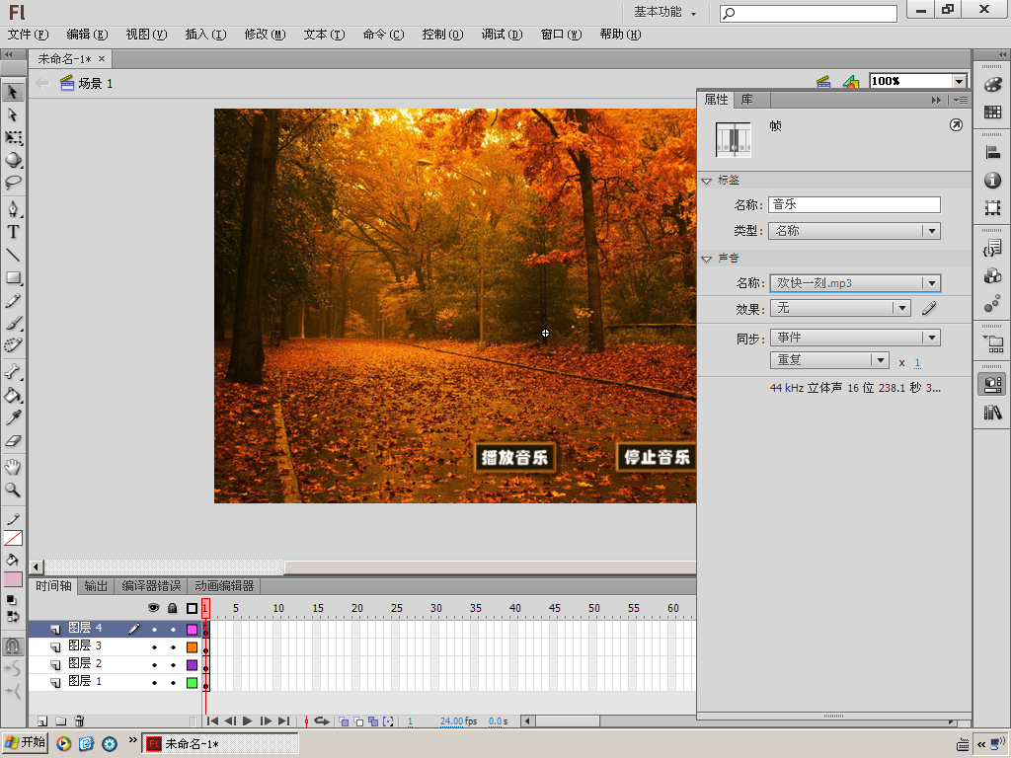Collapse the 声音 section
Image resolution: width=1011 pixels, height=758 pixels.
click(707, 259)
